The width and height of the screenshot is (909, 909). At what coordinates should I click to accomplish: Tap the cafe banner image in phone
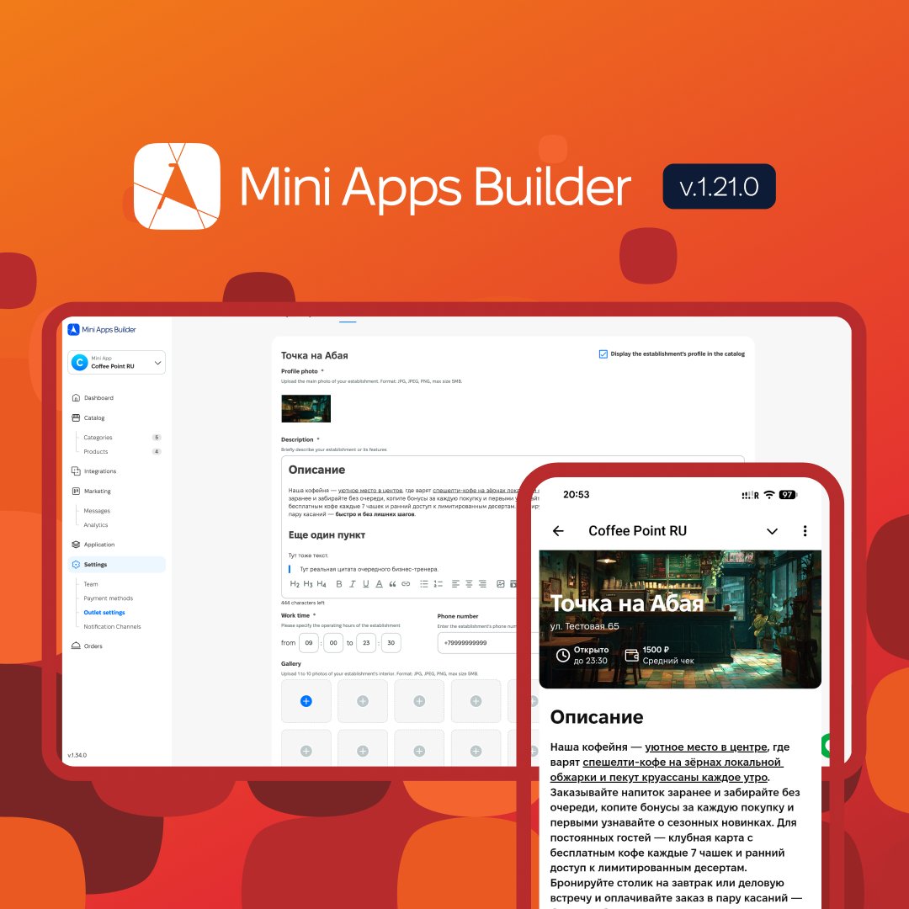[680, 619]
